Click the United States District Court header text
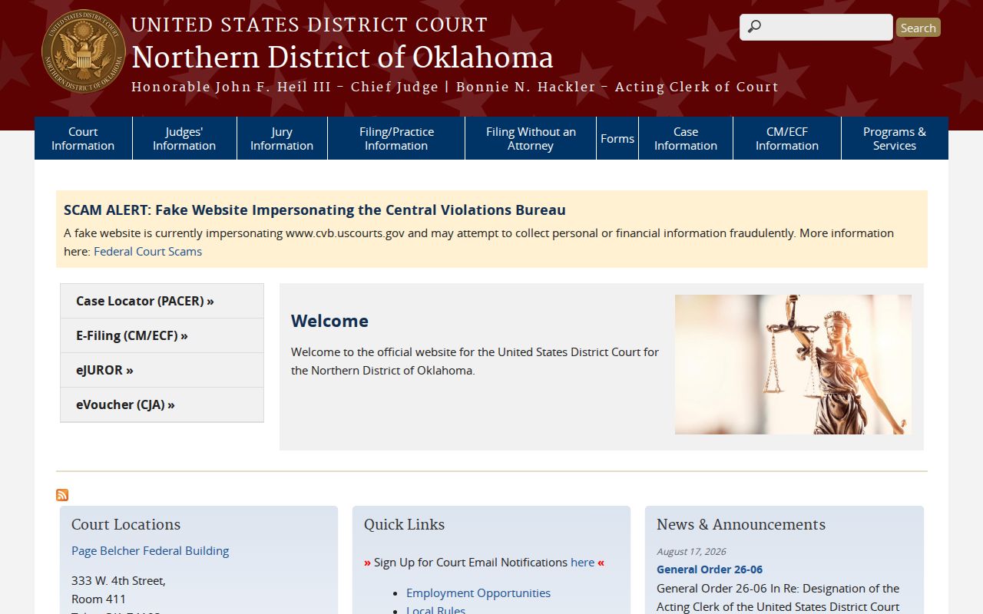983x614 pixels. 309,25
